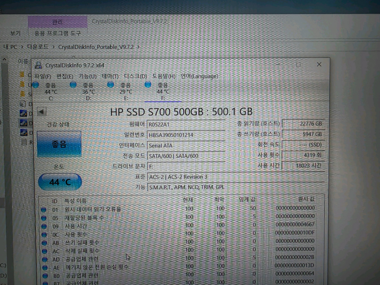
Task: Open the 편집(E) menu
Action: [x=65, y=77]
